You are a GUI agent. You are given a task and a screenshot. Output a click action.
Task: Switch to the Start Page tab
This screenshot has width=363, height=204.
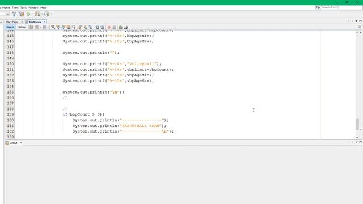(x=12, y=22)
